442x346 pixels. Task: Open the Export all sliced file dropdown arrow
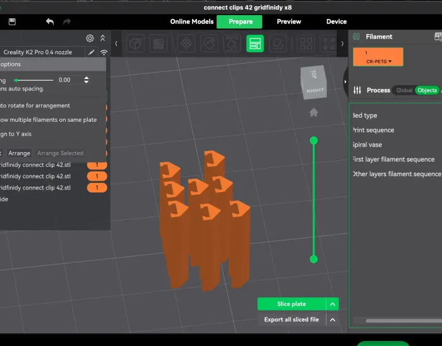point(333,319)
